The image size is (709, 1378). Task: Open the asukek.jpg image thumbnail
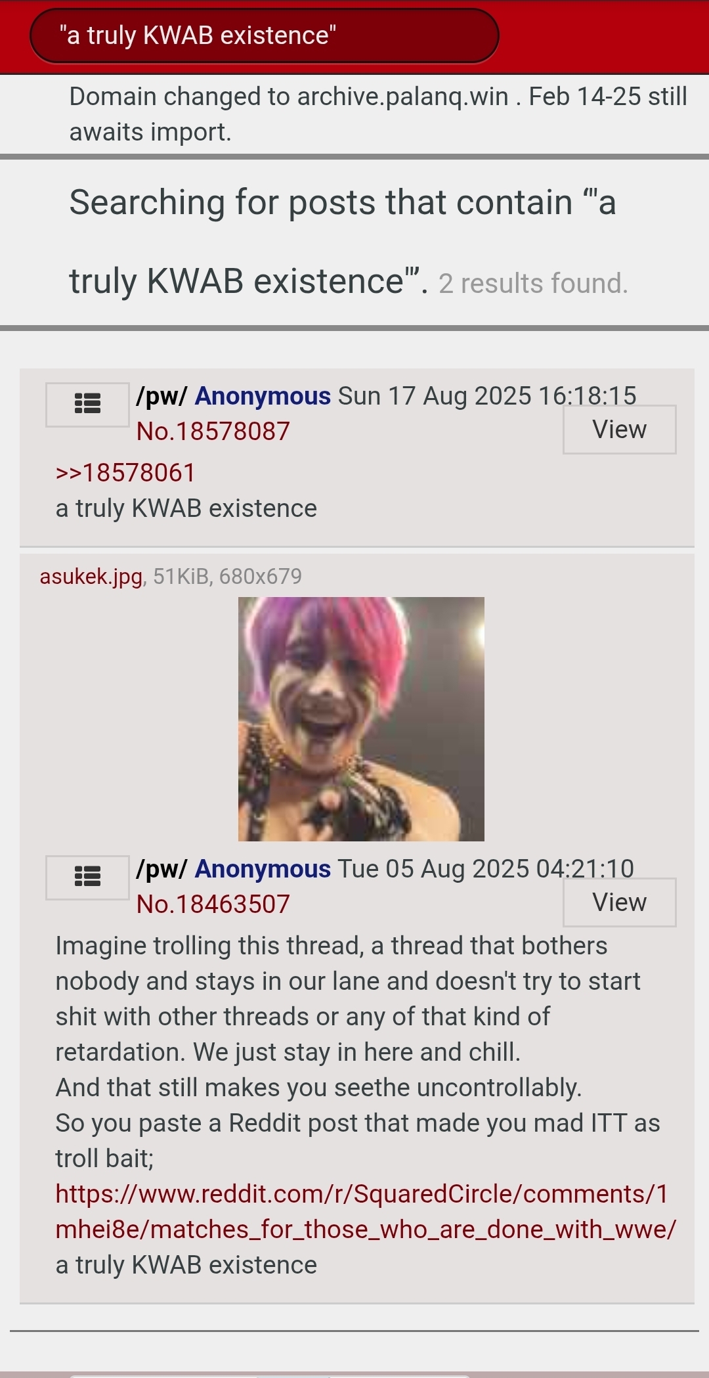tap(361, 719)
